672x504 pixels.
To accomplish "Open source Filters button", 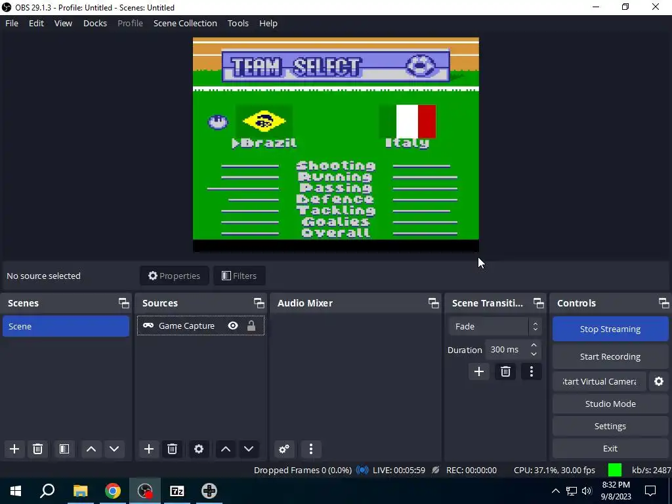I will (x=239, y=276).
